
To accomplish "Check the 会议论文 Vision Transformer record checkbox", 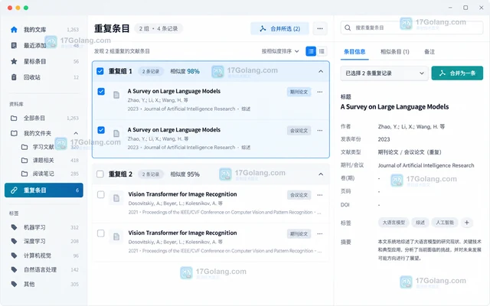I will [x=100, y=194].
